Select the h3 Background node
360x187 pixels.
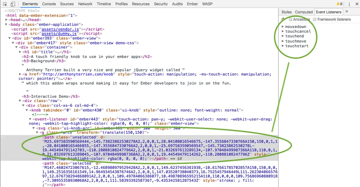44,61
